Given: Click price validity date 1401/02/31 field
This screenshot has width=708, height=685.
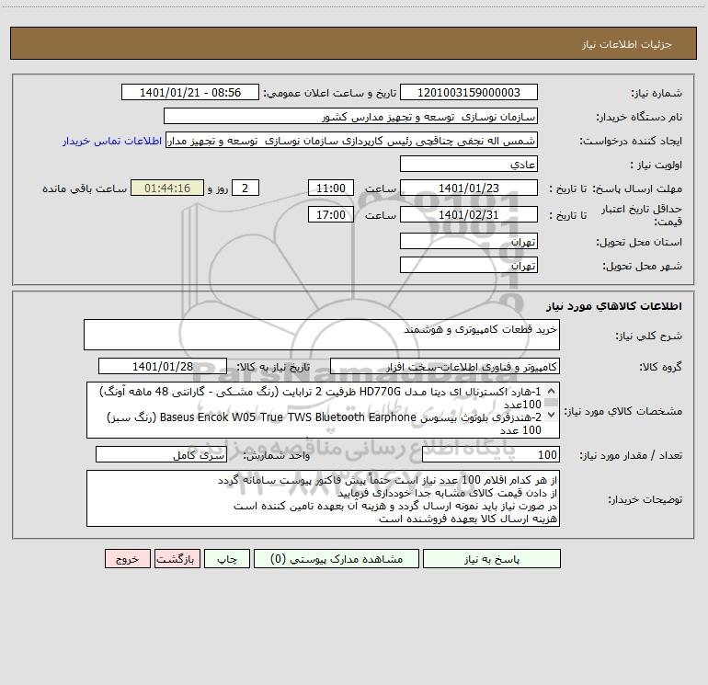Looking at the screenshot, I should click(x=469, y=214).
